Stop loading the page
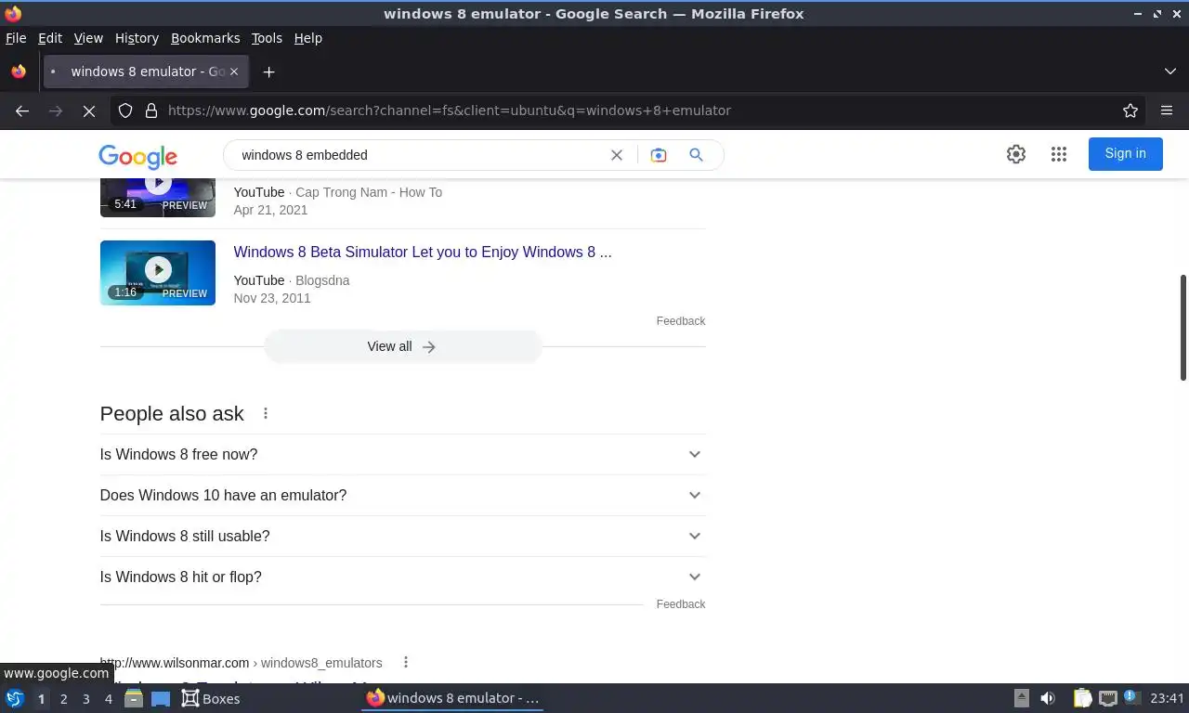The width and height of the screenshot is (1189, 713). pos(89,110)
